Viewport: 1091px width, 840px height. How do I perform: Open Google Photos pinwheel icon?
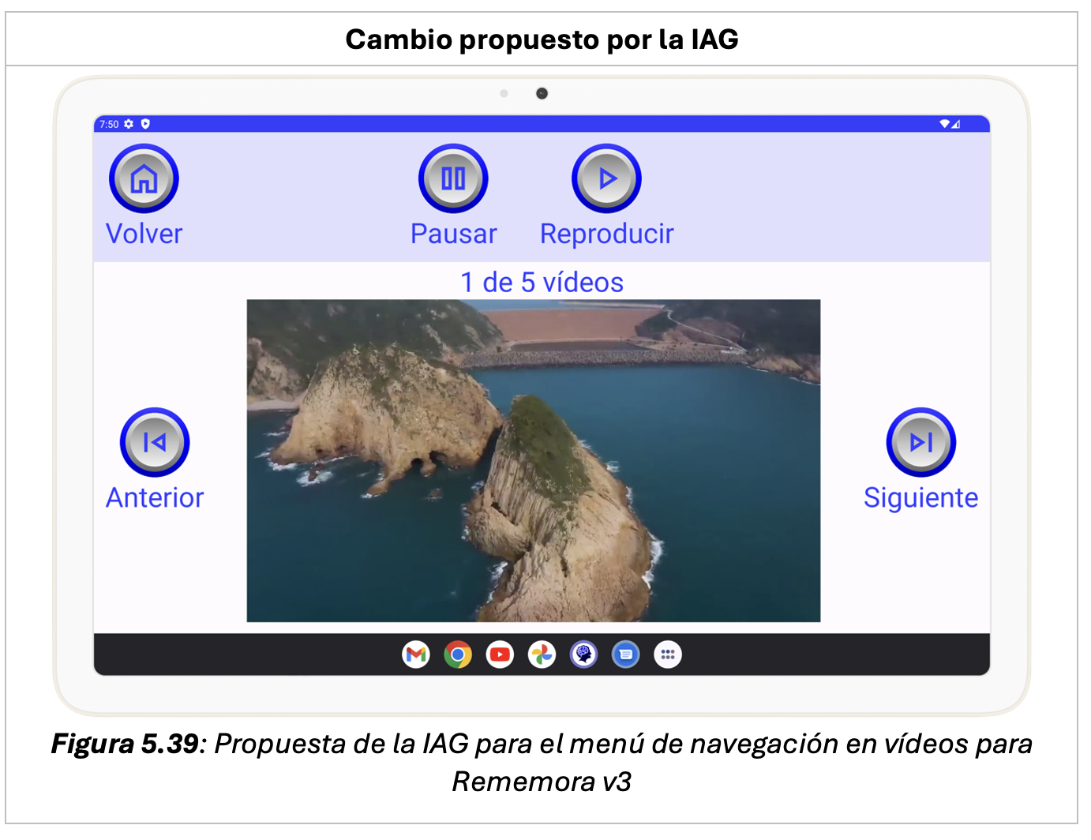pyautogui.click(x=542, y=654)
